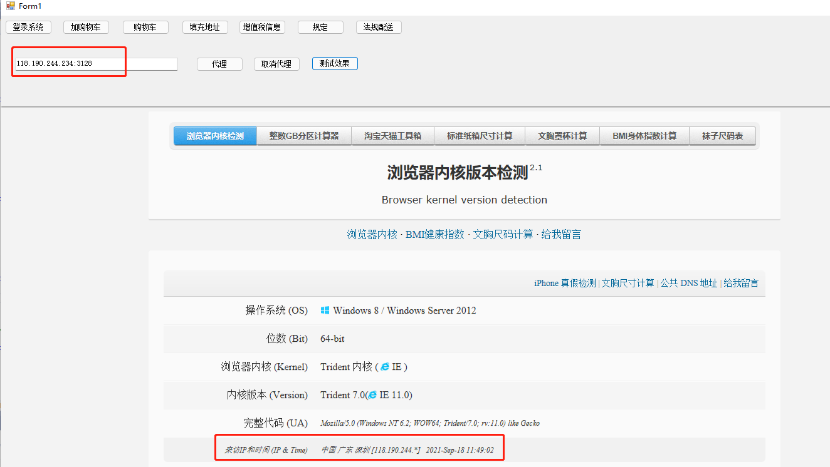This screenshot has height=467, width=830.
Task: Click the Form1 window icon
Action: [10, 6]
